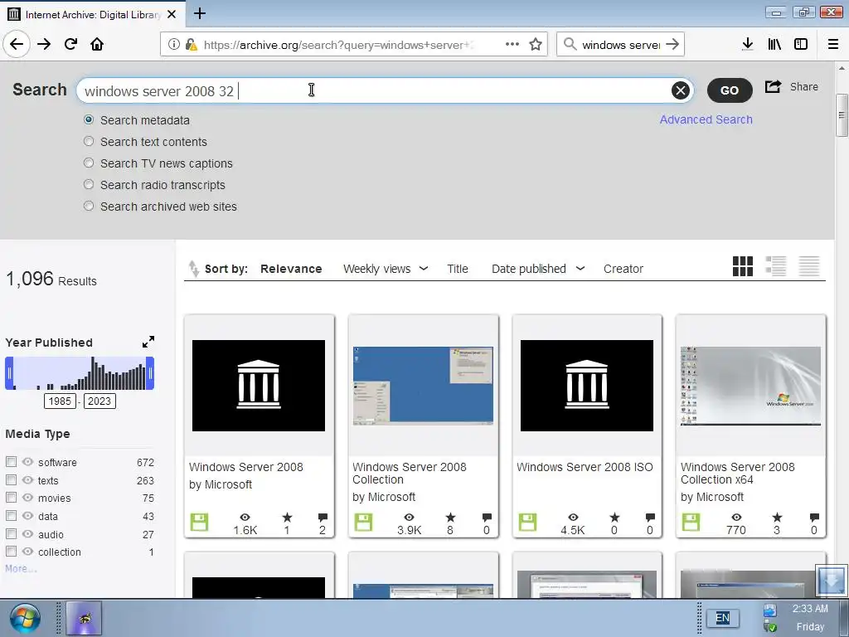Click the GO search button
The image size is (849, 637).
[x=730, y=90]
